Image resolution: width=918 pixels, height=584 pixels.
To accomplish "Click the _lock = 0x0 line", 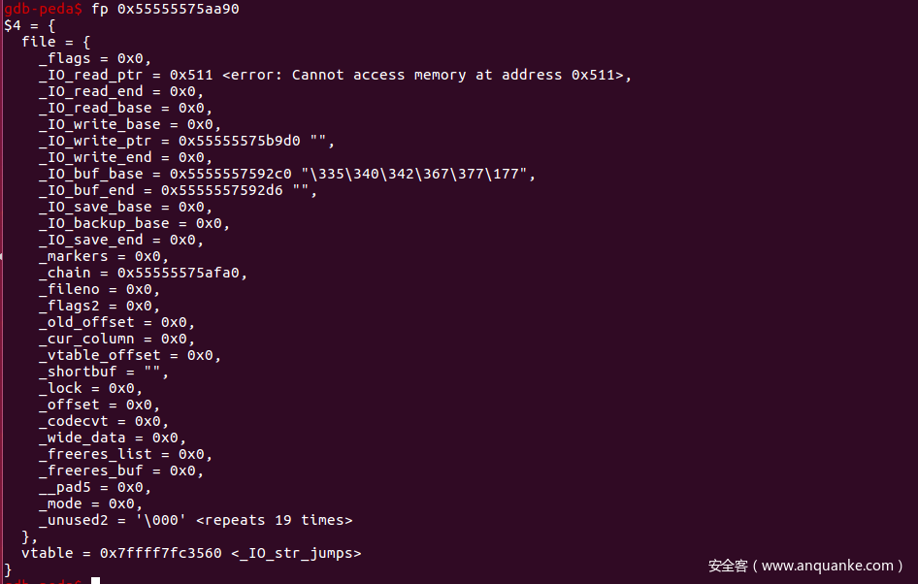I will 90,388.
